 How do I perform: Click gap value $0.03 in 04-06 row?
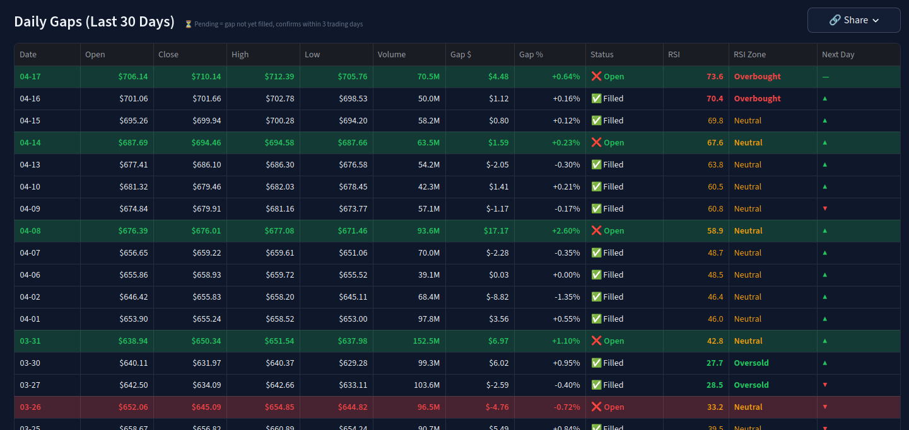(498, 274)
